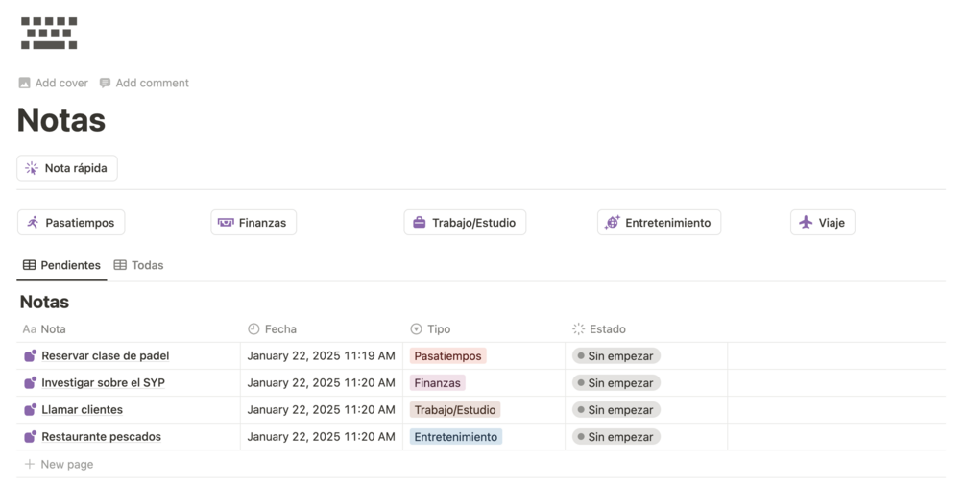The height and width of the screenshot is (486, 965).
Task: Click the Add cover image icon
Action: (x=25, y=84)
